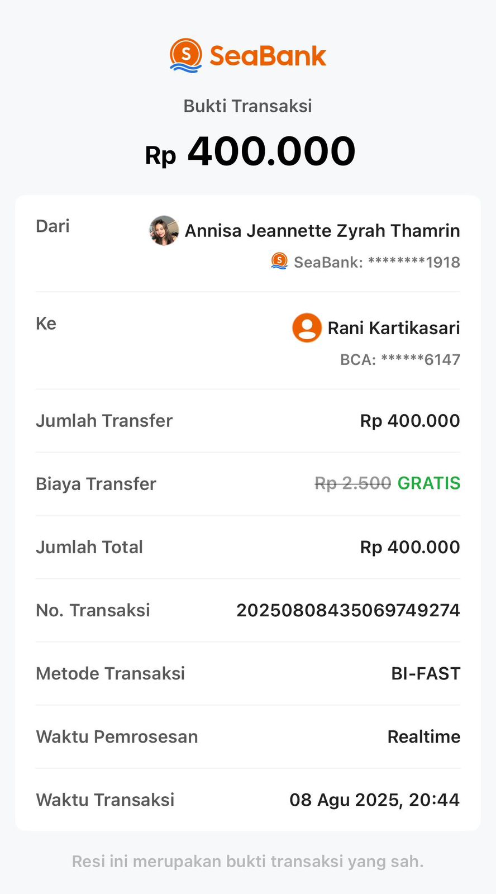Click the SeaBank coin logo icon
The width and height of the screenshot is (496, 894).
click(185, 55)
